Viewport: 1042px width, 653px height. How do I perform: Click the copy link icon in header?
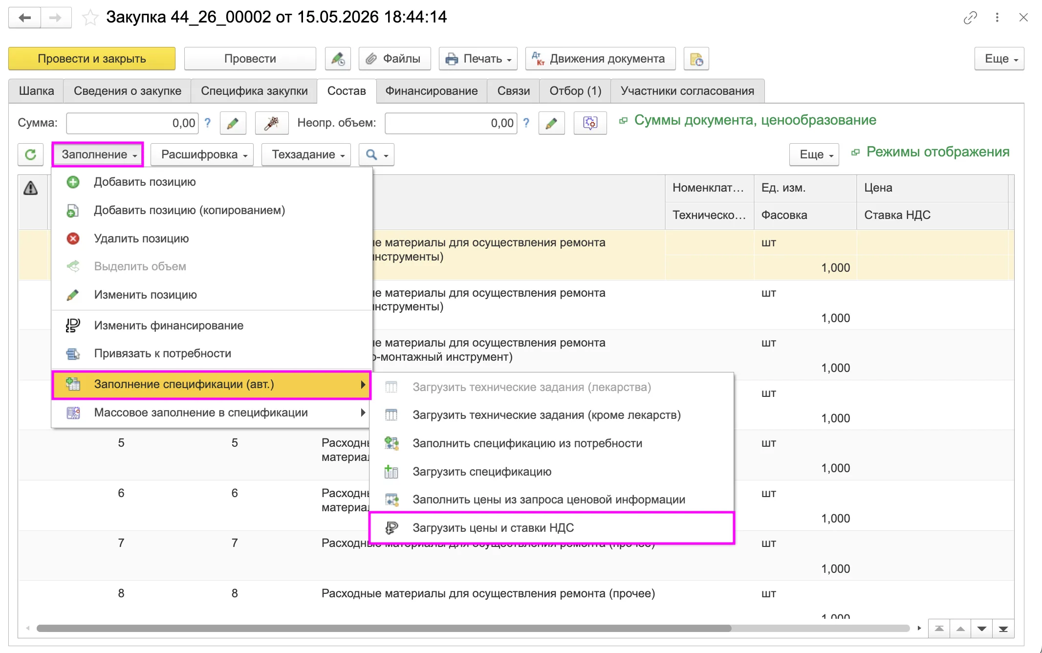pyautogui.click(x=970, y=18)
